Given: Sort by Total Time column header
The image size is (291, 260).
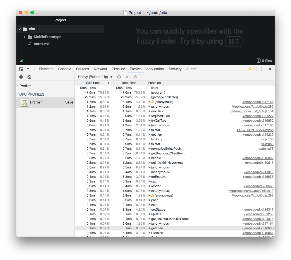Looking at the screenshot, I should point(129,83).
